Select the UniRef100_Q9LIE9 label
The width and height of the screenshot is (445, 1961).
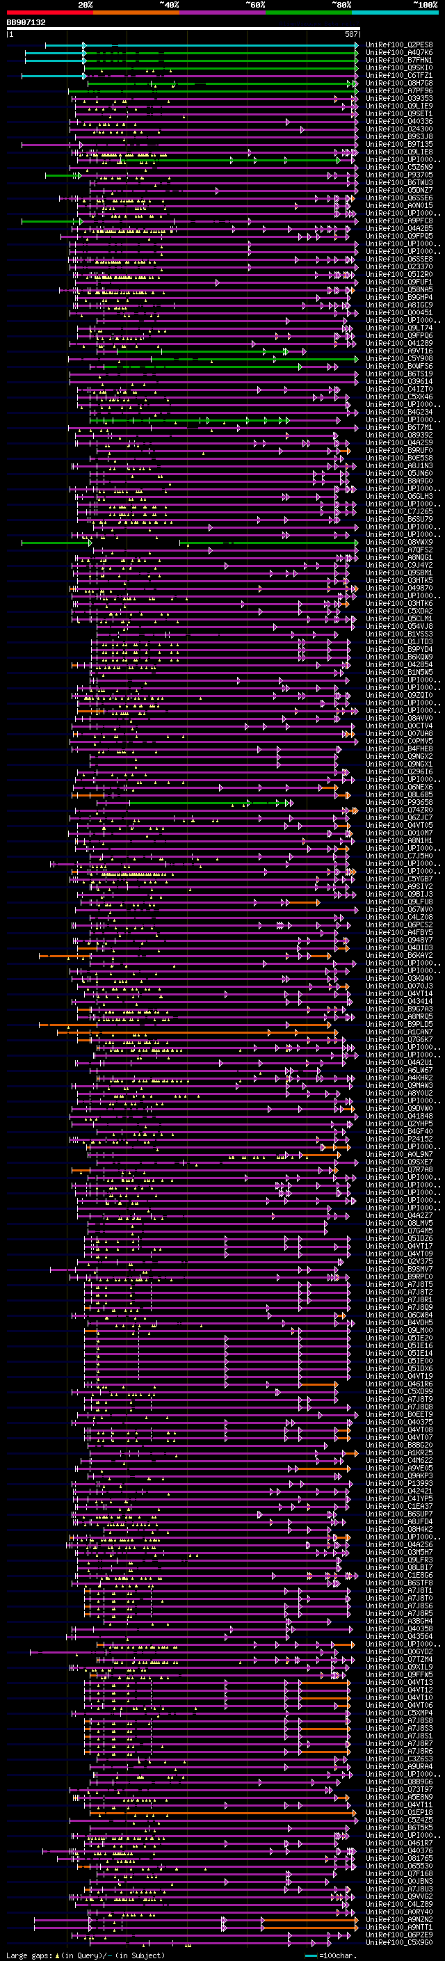tap(398, 106)
